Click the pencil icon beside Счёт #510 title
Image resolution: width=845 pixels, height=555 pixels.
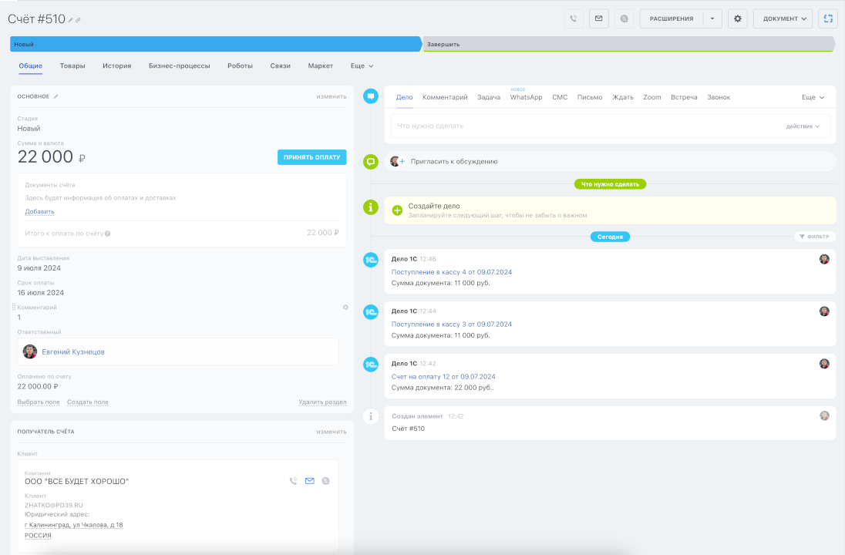[x=71, y=20]
